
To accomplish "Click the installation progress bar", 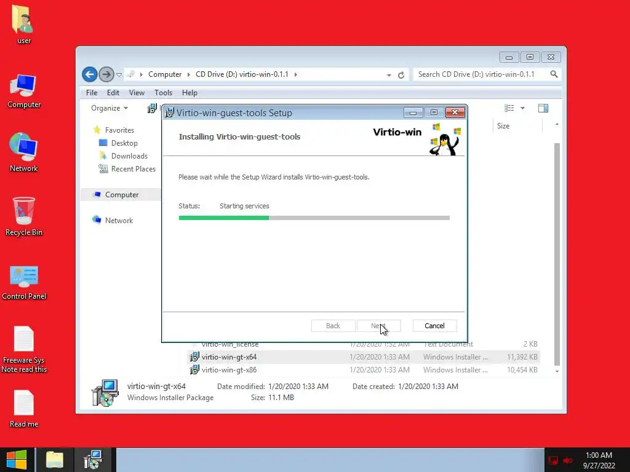I will click(314, 218).
